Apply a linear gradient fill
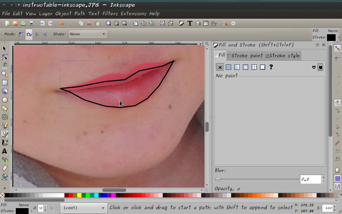 237,67
